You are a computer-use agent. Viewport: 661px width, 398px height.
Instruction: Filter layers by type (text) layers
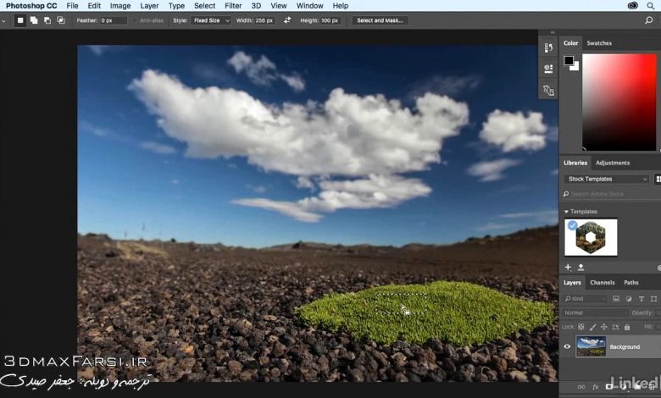click(x=642, y=299)
